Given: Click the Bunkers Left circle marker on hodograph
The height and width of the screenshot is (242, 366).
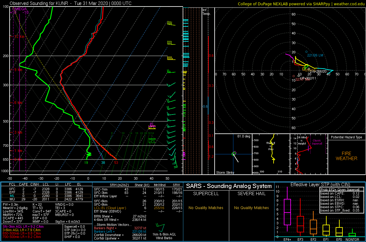Looking at the screenshot, I should pos(306,52).
